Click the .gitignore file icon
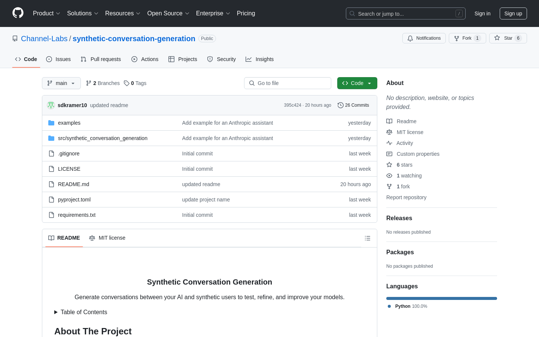 [x=51, y=154]
